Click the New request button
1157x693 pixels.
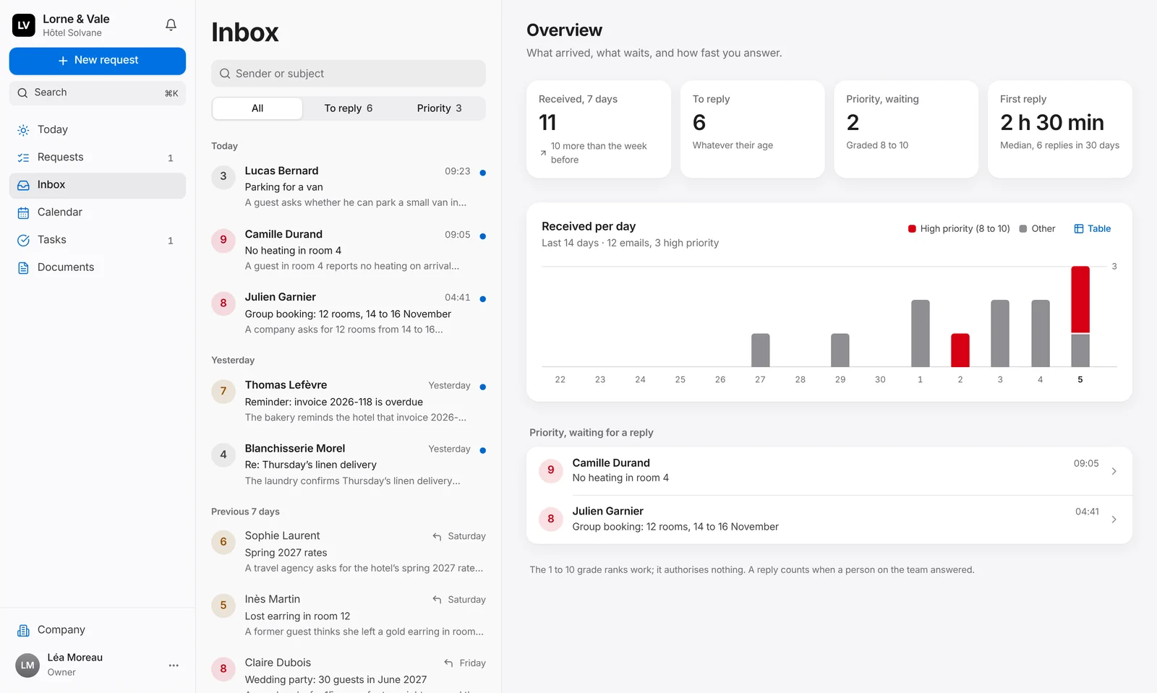(98, 61)
